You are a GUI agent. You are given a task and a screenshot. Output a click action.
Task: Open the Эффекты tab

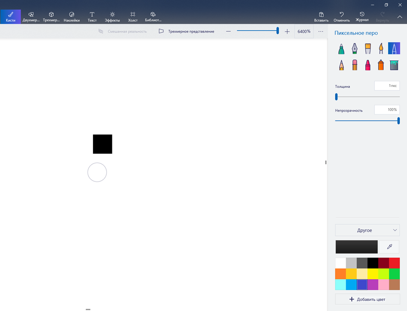pyautogui.click(x=112, y=17)
